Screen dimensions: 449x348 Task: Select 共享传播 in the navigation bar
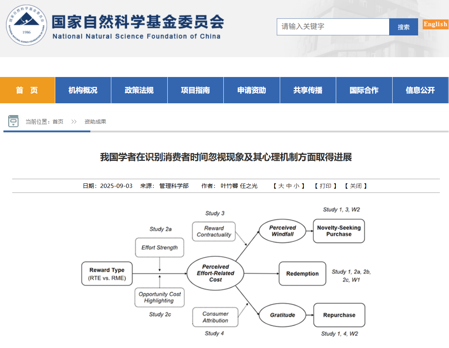point(308,90)
